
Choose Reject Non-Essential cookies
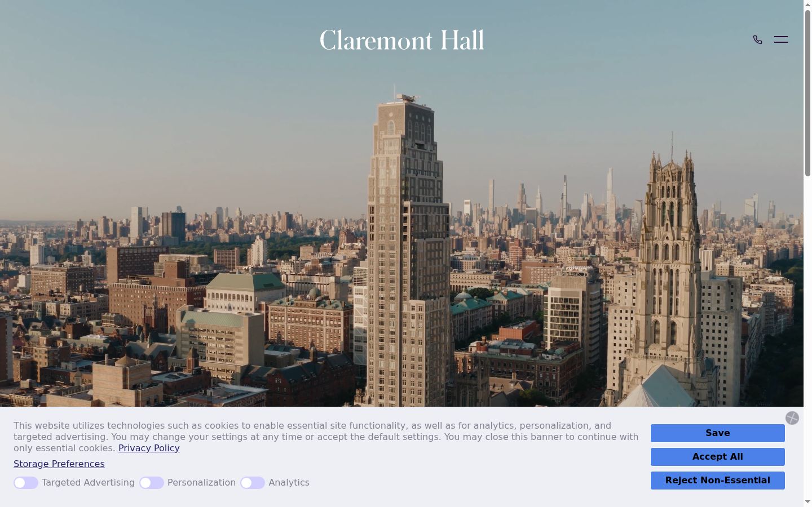[718, 481]
